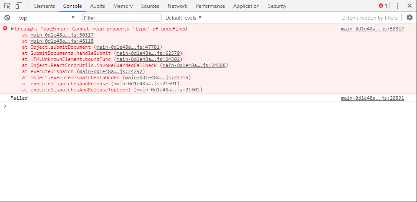Activate the inspect element picker icon
This screenshot has height=202, width=417.
tap(7, 6)
